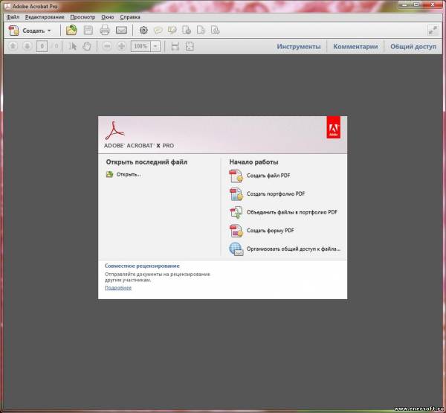Open the Инструменты panel

299,46
